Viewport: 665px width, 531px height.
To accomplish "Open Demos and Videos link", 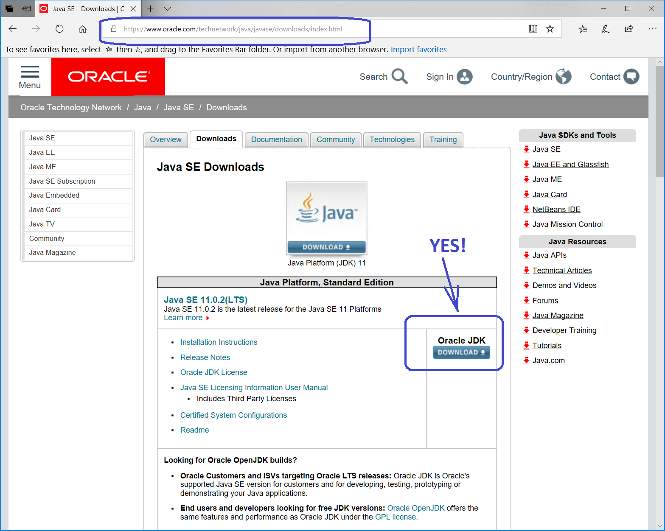I will 564,285.
